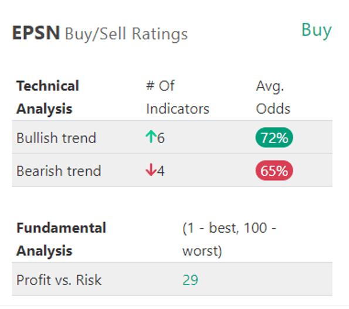Click the 1 - best, 100 - worst note
The height and width of the screenshot is (309, 349).
(229, 240)
